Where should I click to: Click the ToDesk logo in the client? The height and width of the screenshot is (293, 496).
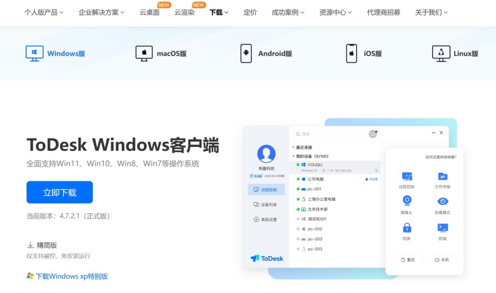tap(267, 258)
